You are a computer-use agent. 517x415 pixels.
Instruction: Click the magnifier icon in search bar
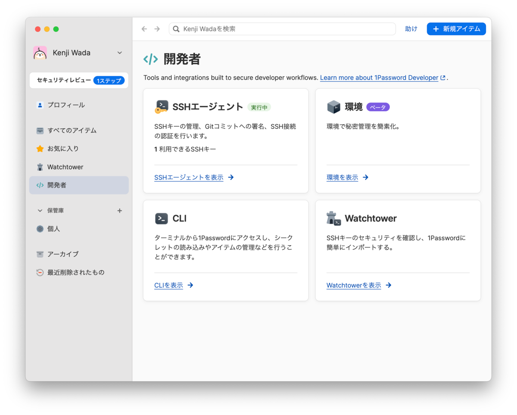[x=176, y=29]
